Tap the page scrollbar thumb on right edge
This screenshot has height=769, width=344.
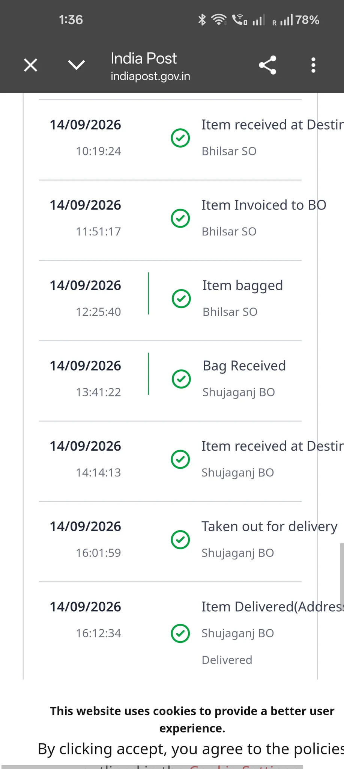pyautogui.click(x=342, y=575)
